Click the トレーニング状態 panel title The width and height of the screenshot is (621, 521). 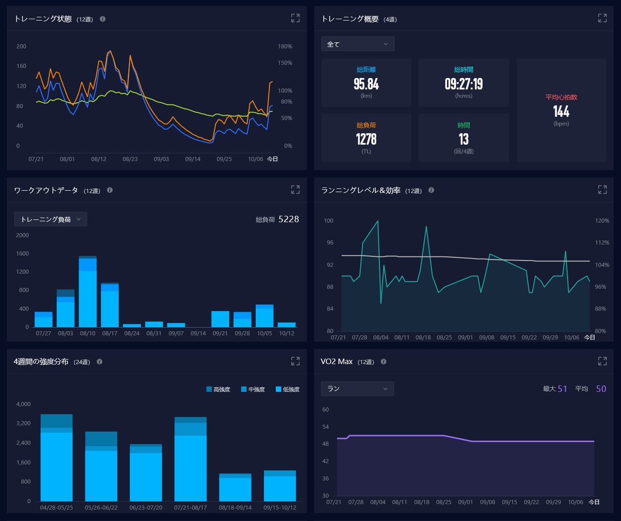point(43,19)
